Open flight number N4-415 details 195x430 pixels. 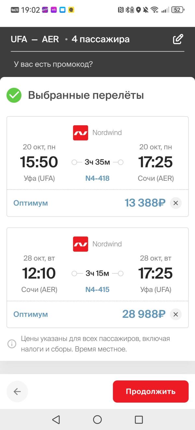click(x=97, y=290)
